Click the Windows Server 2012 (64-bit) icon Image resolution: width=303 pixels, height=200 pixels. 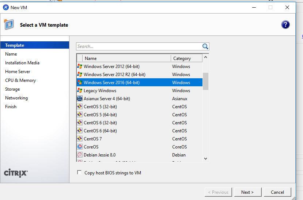pyautogui.click(x=80, y=67)
